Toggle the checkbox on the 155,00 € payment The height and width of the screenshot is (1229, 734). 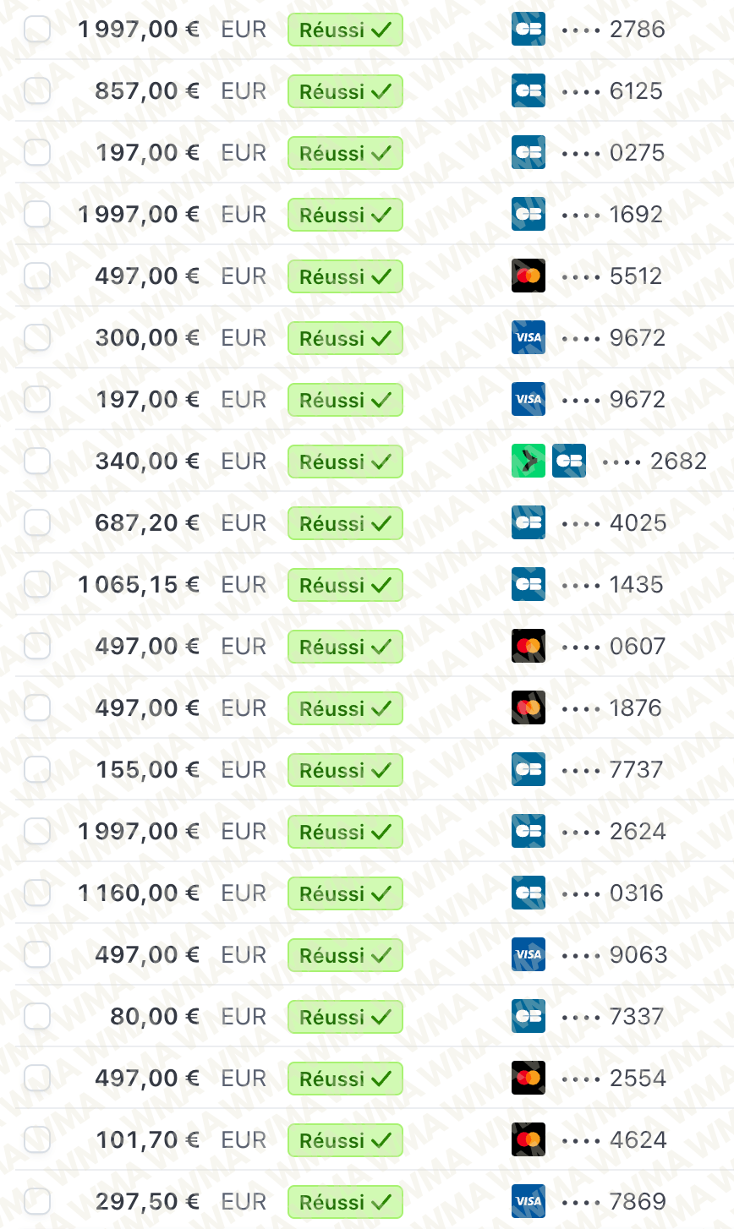click(37, 770)
